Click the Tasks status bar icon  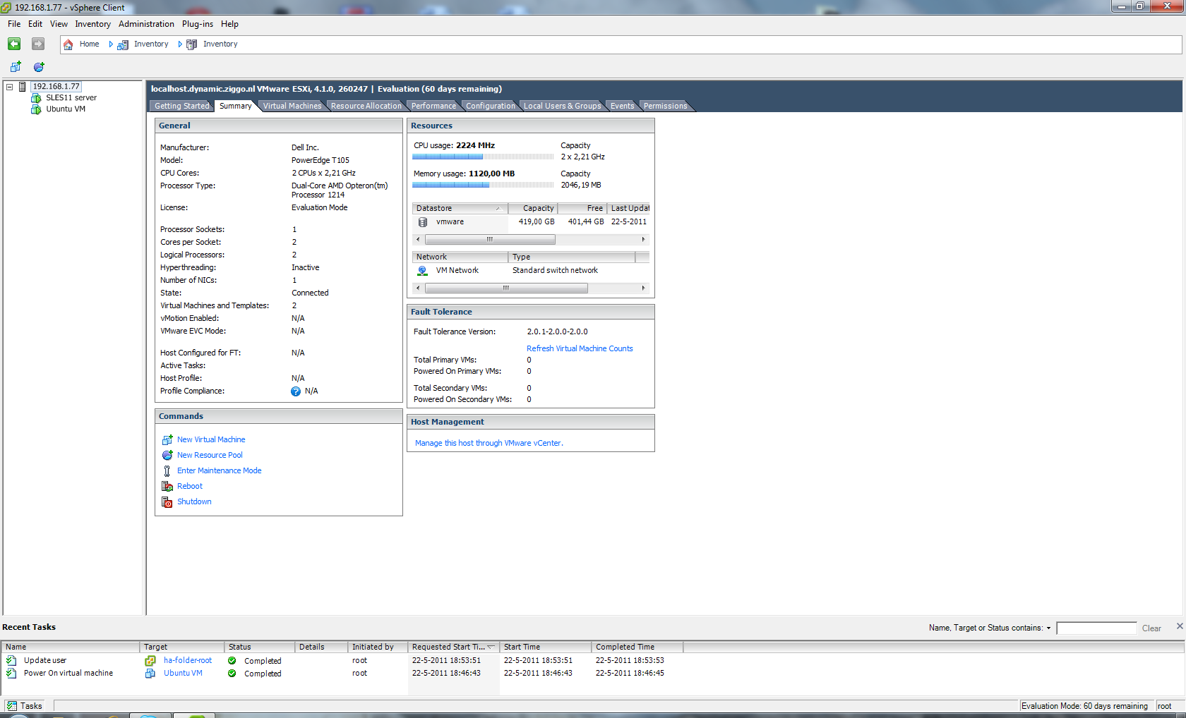point(12,706)
